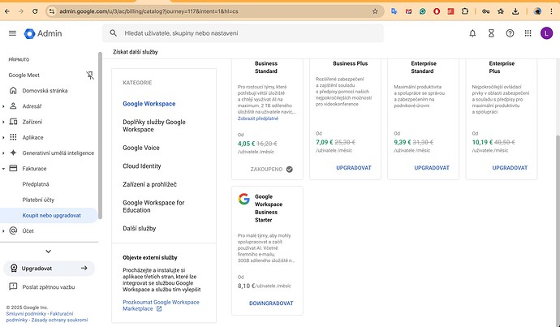The image size is (560, 327).
Task: Click the 4,05 € Business Standard price
Action: click(246, 144)
